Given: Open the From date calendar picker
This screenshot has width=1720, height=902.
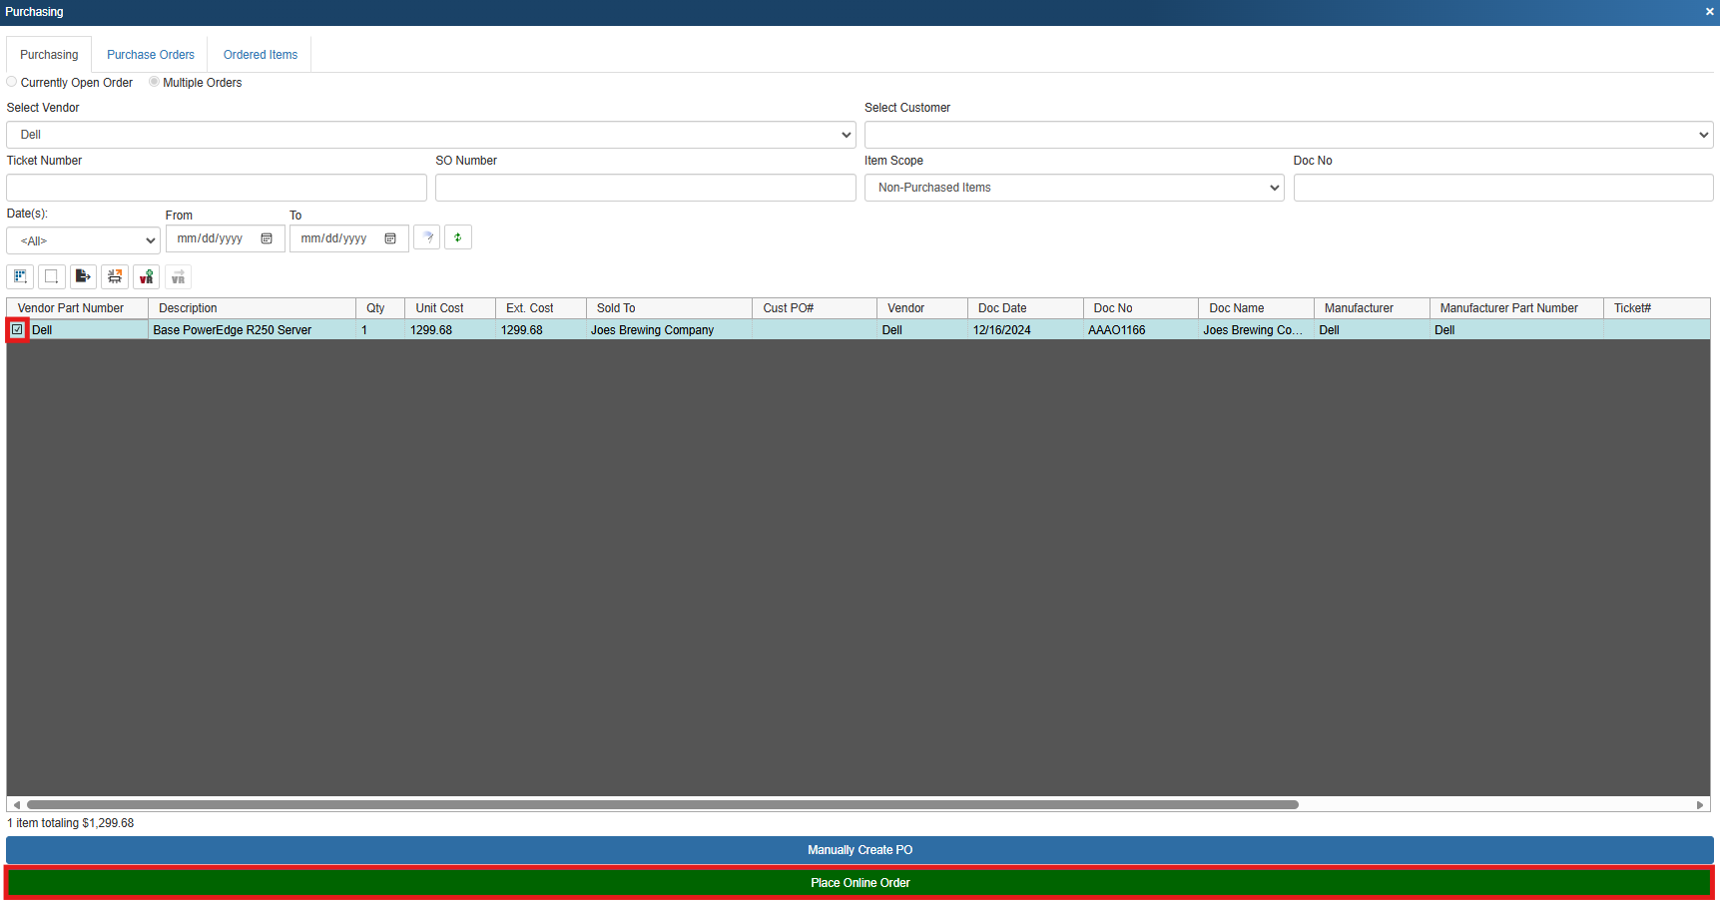Looking at the screenshot, I should click(x=267, y=238).
